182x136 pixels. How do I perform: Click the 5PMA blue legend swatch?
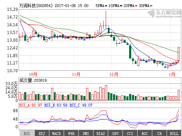click(106, 6)
